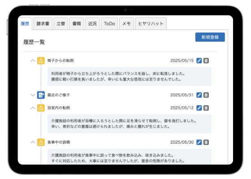The height and width of the screenshot is (179, 251).
Task: Open the ヒヤリハット tab
Action: (151, 24)
